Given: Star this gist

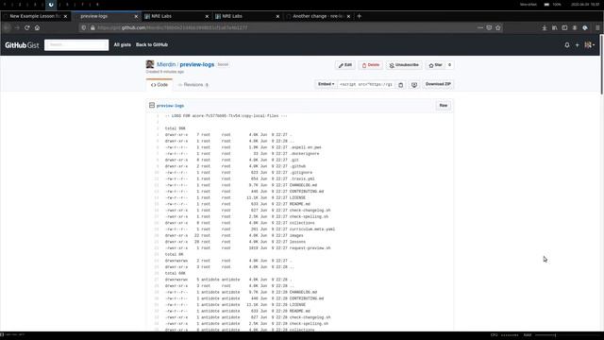Looking at the screenshot, I should pyautogui.click(x=435, y=65).
